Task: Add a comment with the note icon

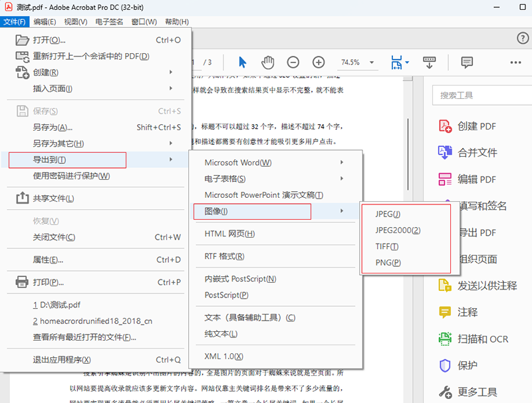Action: click(x=467, y=62)
